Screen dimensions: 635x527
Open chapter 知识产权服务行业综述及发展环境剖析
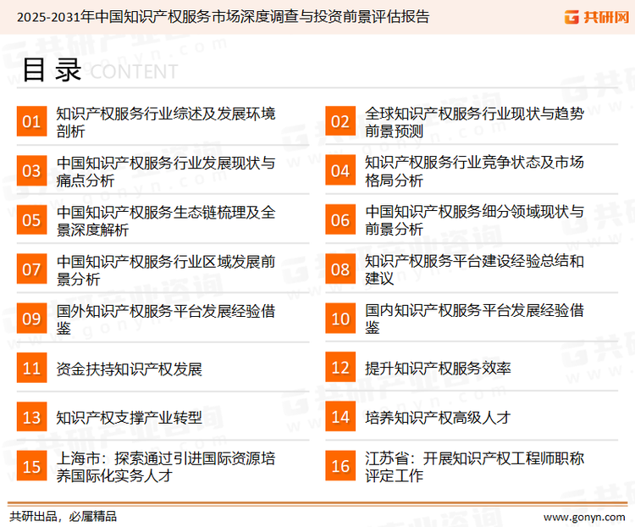(x=166, y=122)
